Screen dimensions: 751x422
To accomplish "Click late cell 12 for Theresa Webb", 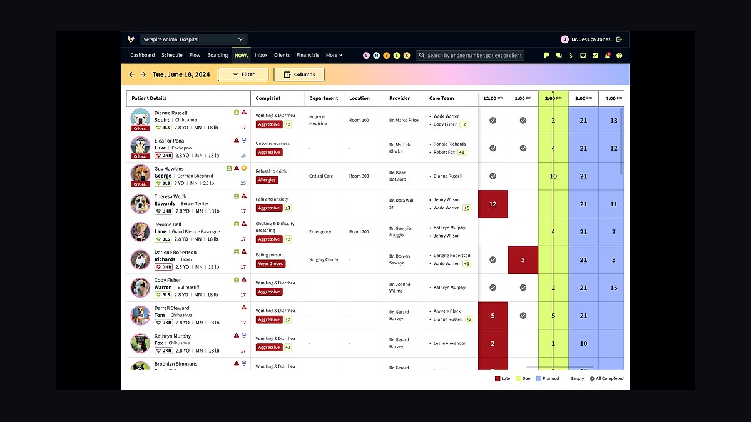I will [x=493, y=204].
